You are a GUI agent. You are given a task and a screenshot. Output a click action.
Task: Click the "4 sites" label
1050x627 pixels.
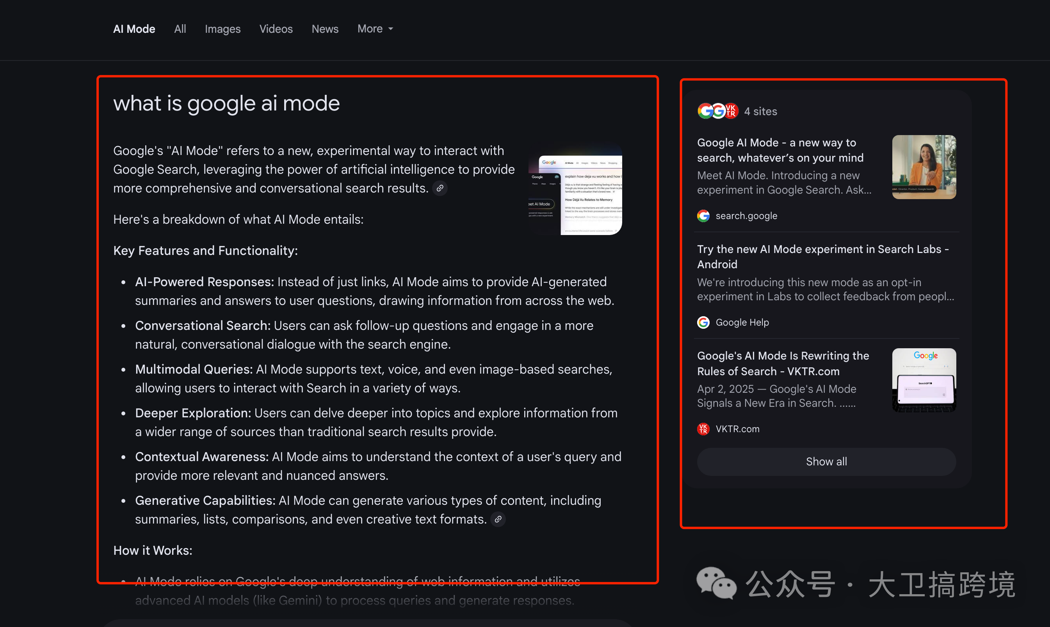(x=760, y=112)
